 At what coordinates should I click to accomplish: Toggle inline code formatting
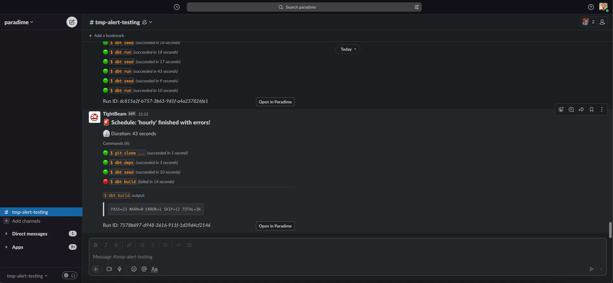point(179,245)
